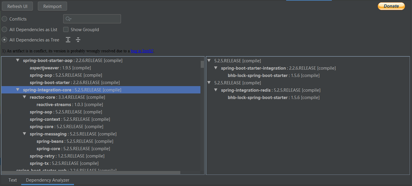
Task: Select All Dependencies as Tree option
Action: [5, 40]
